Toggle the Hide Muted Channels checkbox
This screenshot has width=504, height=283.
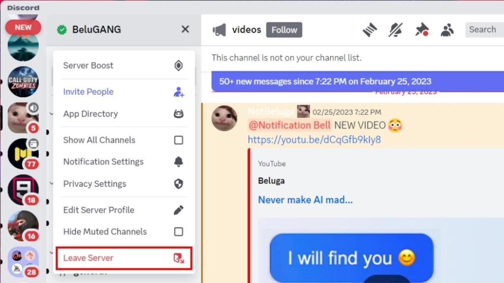tap(179, 231)
